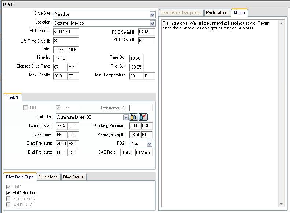
Task: Click the Min. Temperature F unit box
Action: (150, 76)
